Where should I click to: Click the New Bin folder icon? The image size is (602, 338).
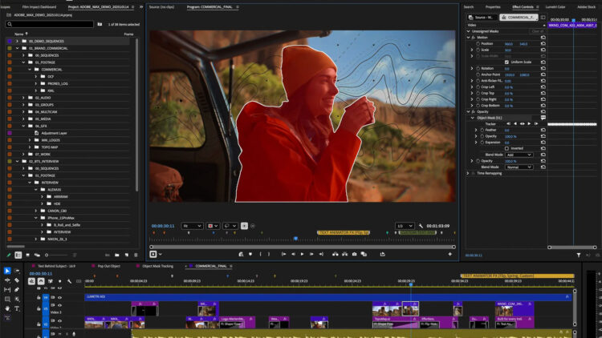pos(116,255)
